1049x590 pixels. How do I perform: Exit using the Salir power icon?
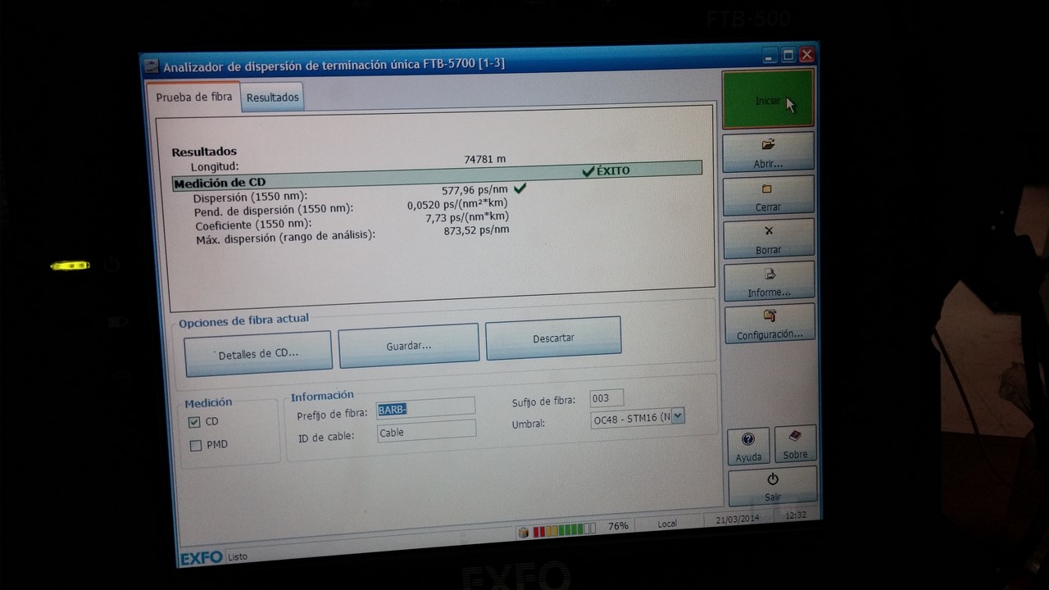point(772,479)
